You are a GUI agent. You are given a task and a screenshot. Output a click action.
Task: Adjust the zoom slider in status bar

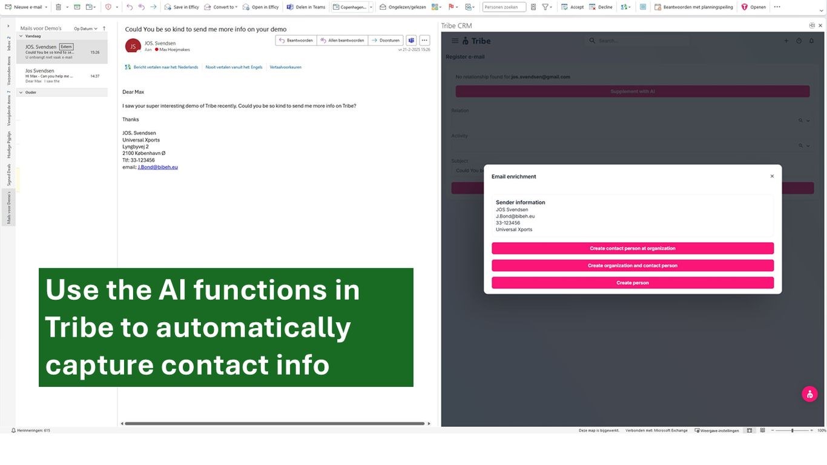(792, 430)
